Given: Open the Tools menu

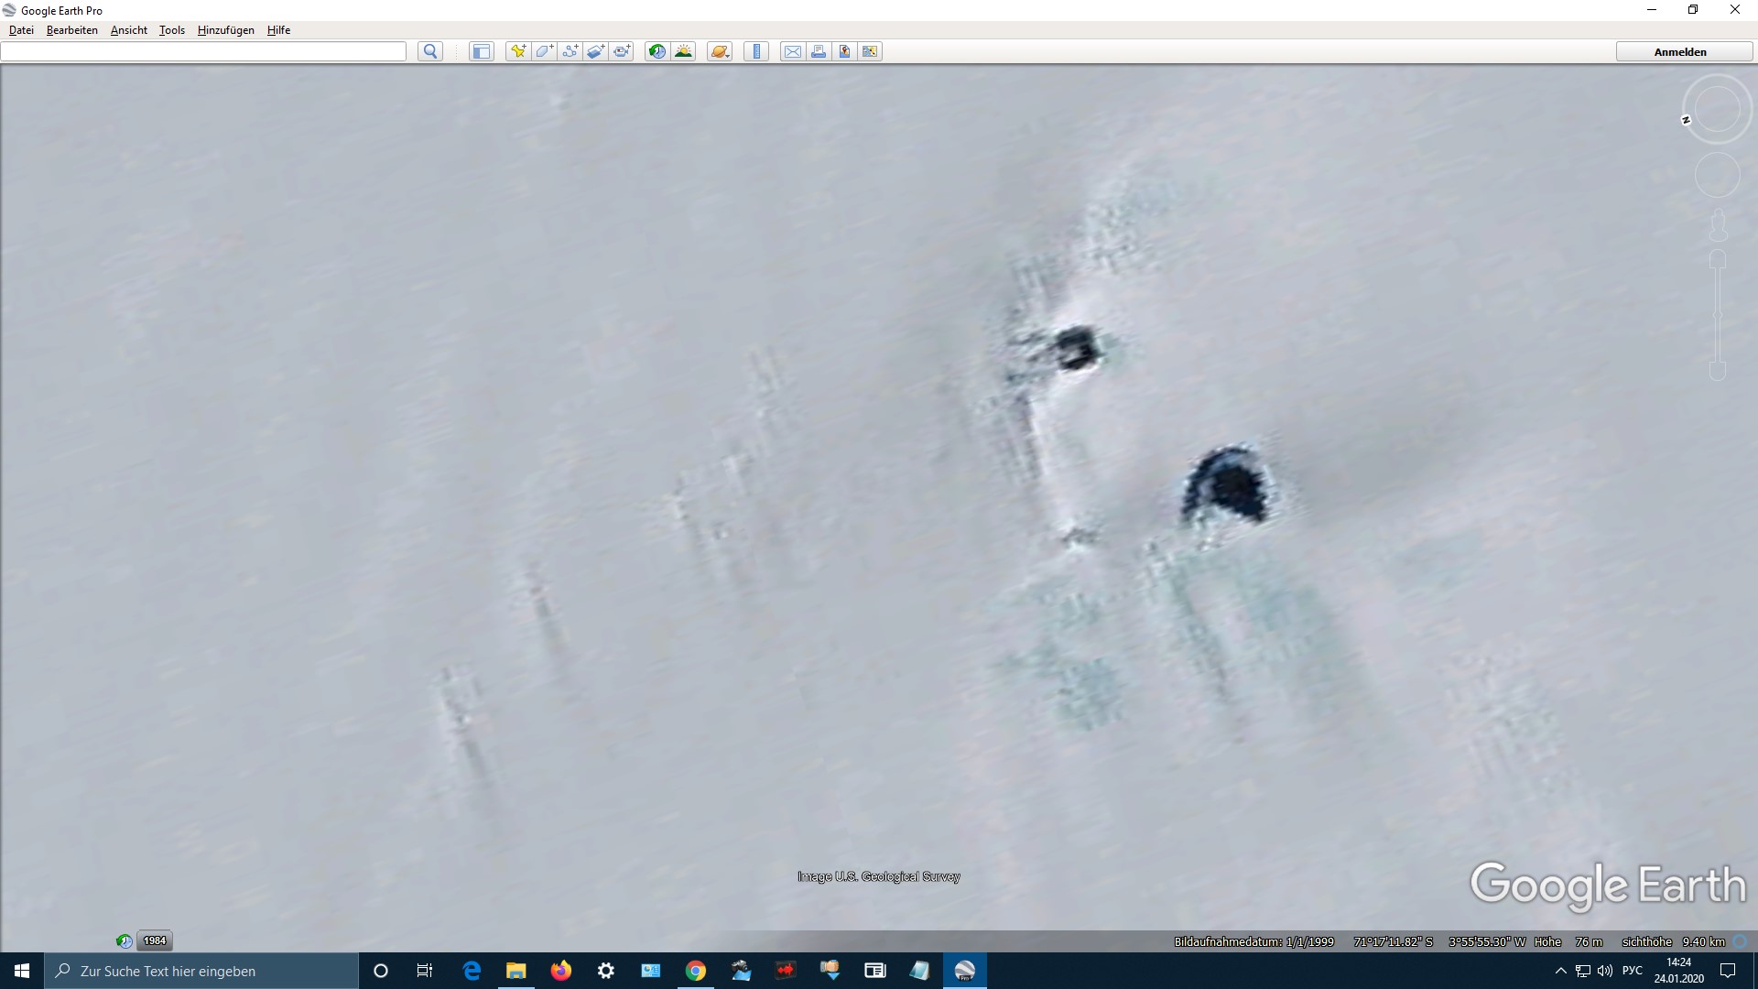Looking at the screenshot, I should pyautogui.click(x=171, y=30).
